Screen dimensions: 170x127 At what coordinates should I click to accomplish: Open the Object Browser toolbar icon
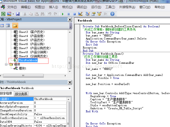click(x=99, y=14)
